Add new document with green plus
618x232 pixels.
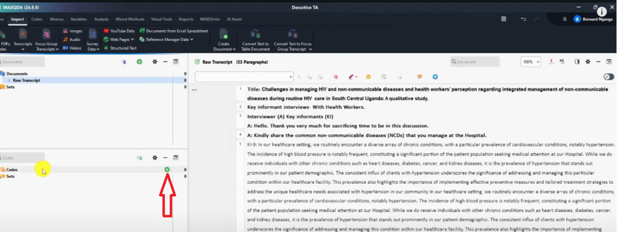[139, 61]
